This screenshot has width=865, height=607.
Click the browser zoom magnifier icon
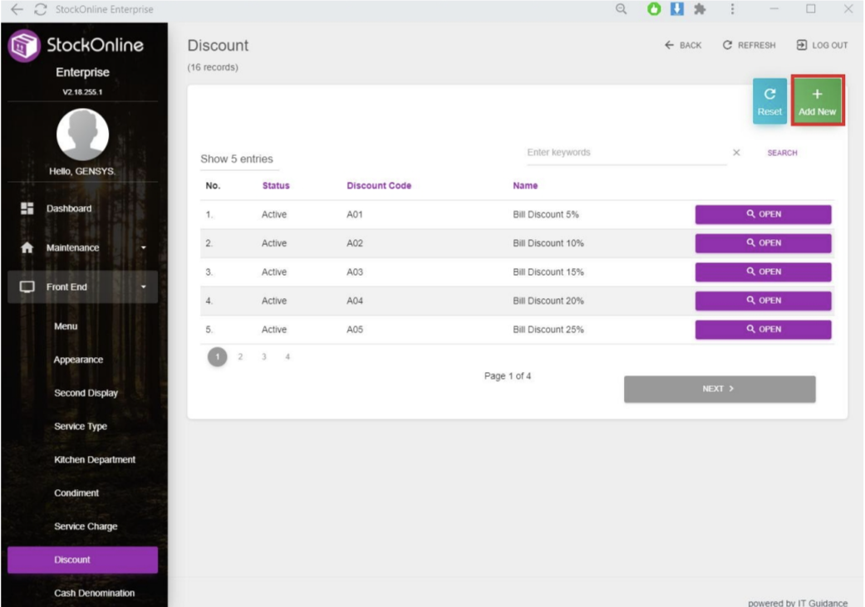621,9
